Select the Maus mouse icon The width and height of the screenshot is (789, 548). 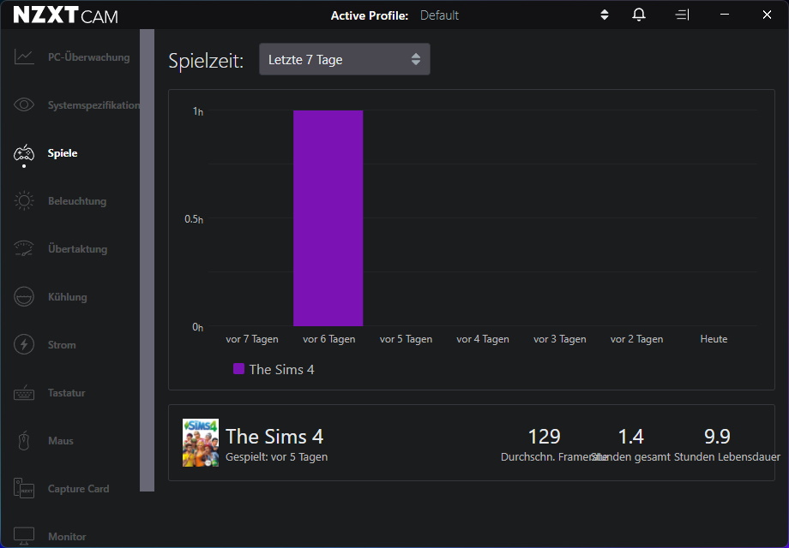24,440
